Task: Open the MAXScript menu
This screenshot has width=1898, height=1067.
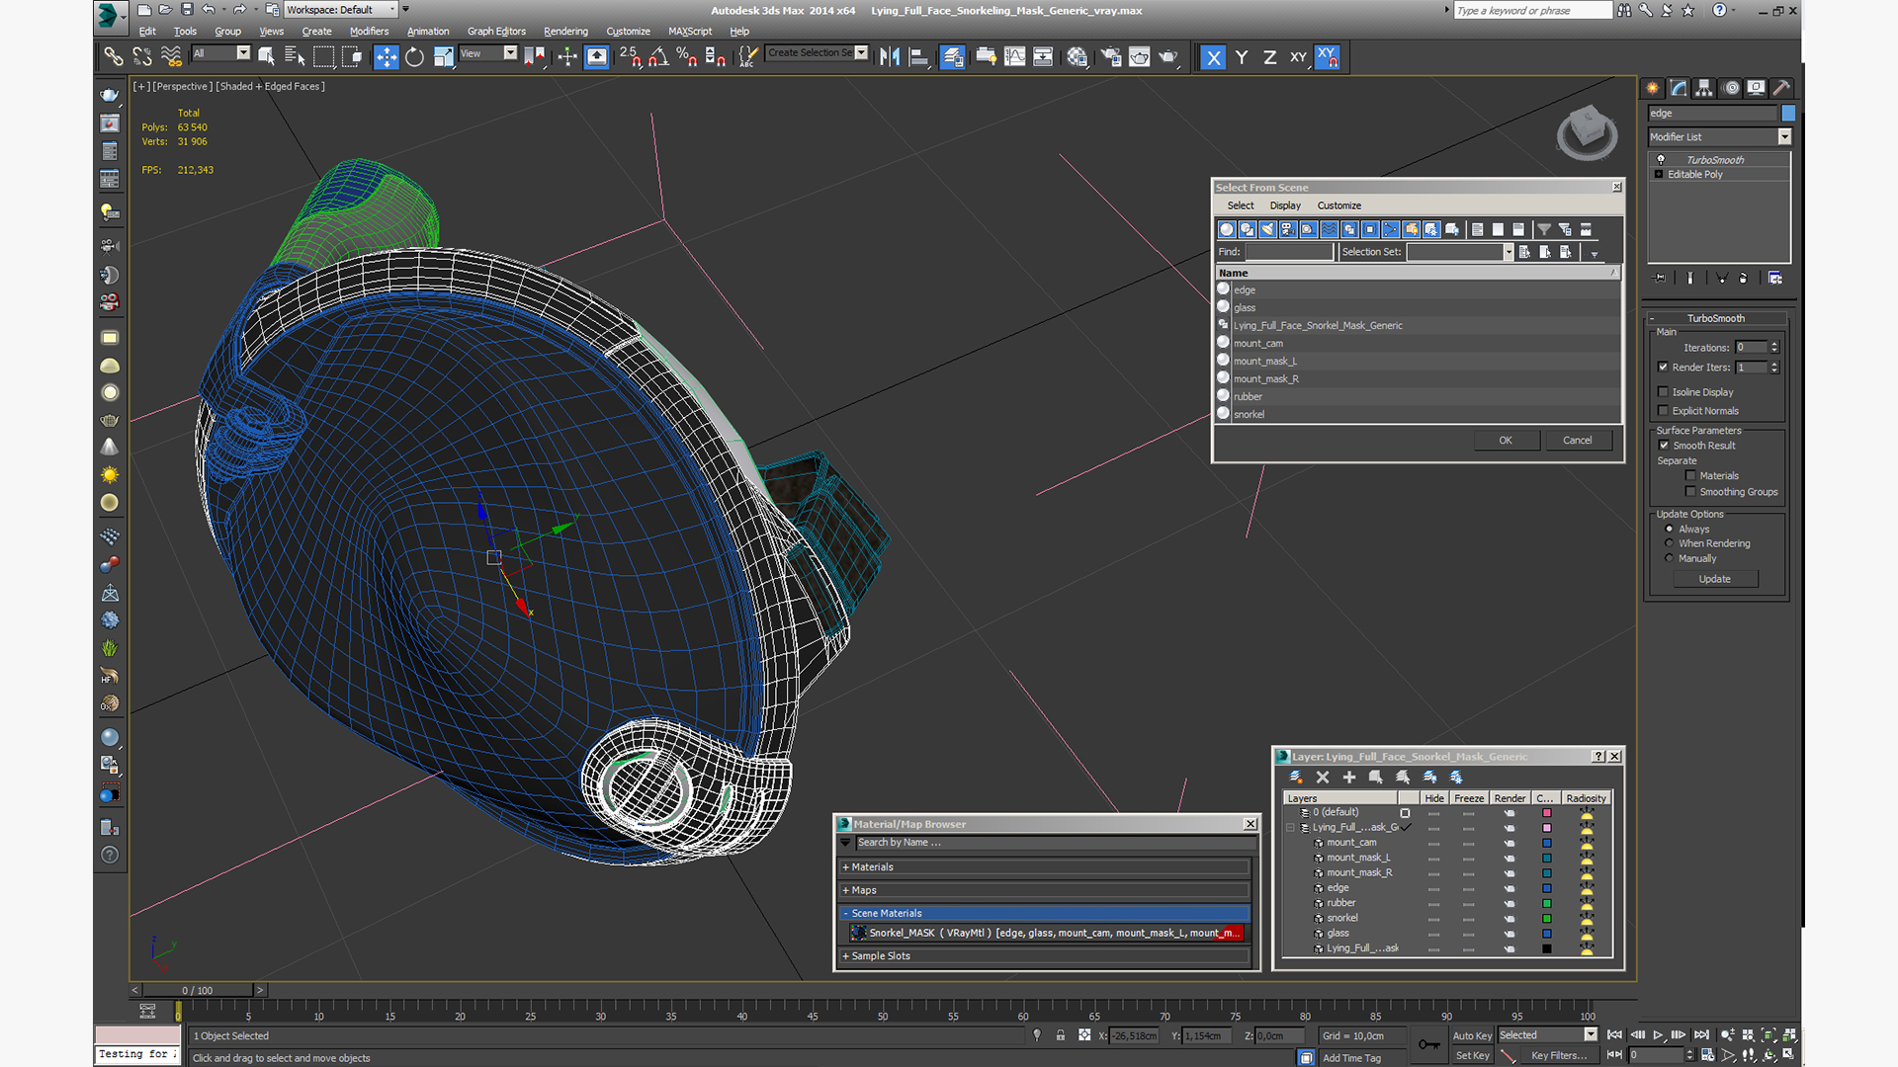Action: [x=690, y=32]
